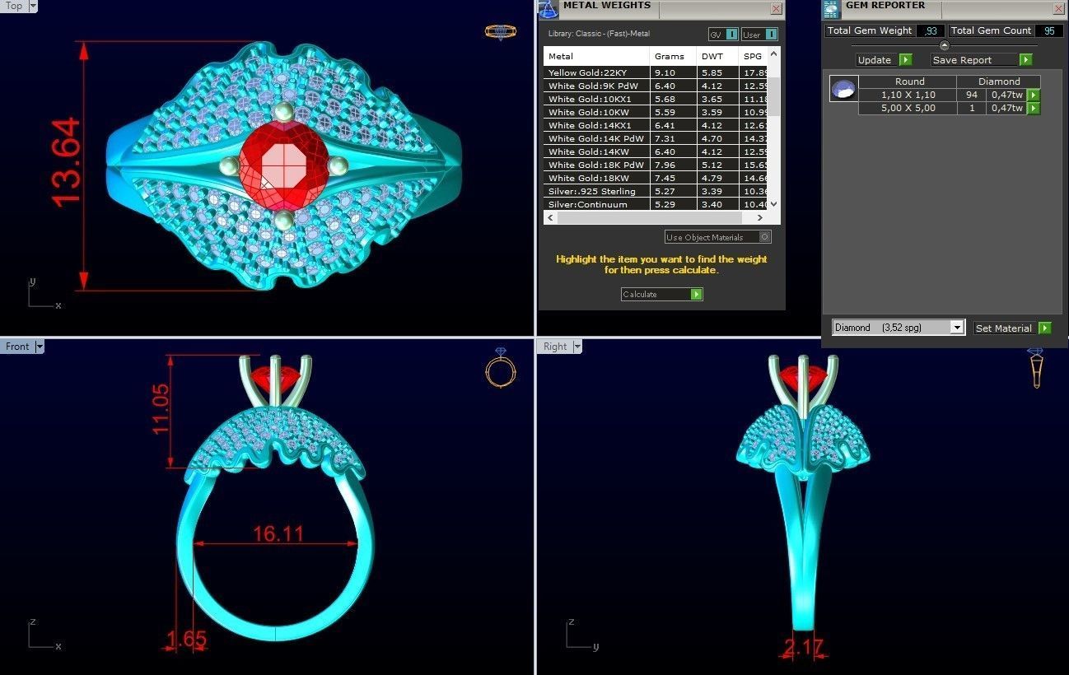This screenshot has height=675, width=1069.
Task: Click the Calculate button
Action: (662, 295)
